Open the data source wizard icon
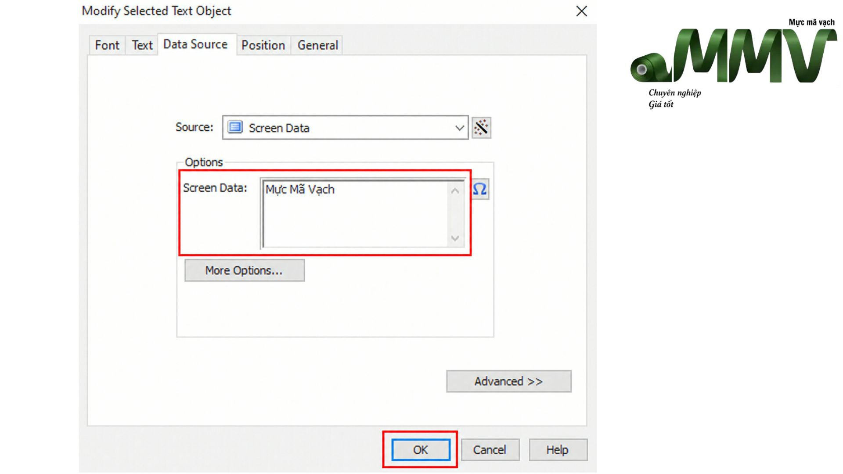This screenshot has height=474, width=843. pos(481,128)
